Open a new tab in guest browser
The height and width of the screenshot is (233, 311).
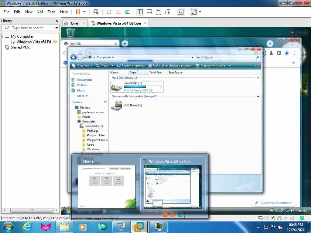click(x=125, y=44)
